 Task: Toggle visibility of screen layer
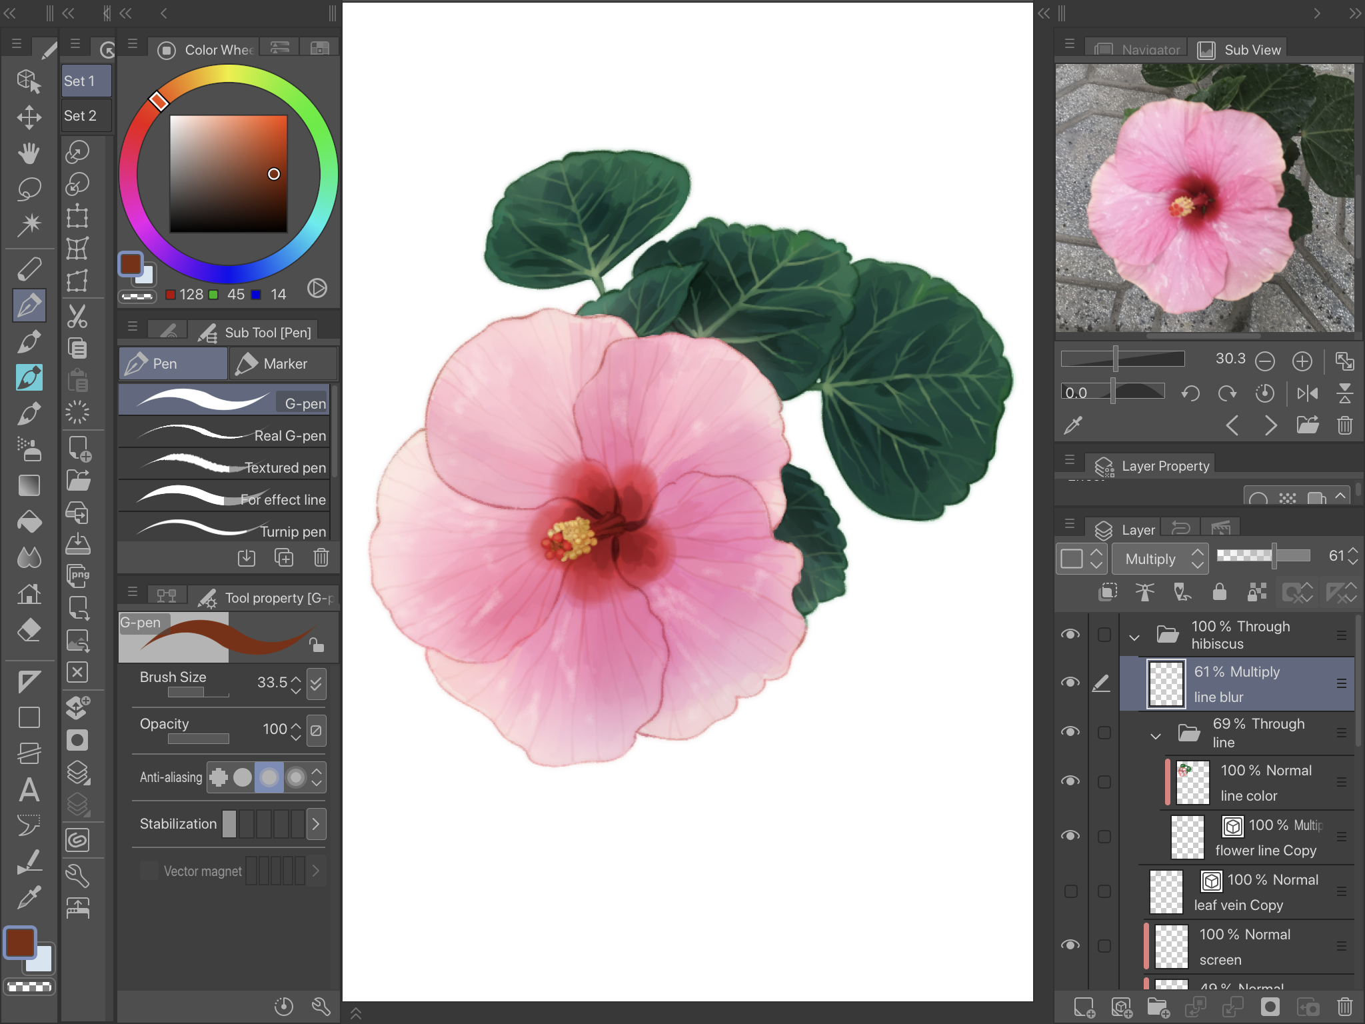(1070, 945)
